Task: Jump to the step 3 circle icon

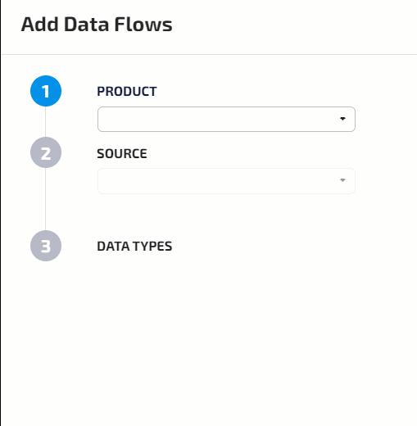Action: [46, 246]
